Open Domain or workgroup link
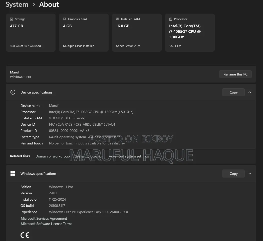This screenshot has height=241, width=263. pyautogui.click(x=53, y=156)
